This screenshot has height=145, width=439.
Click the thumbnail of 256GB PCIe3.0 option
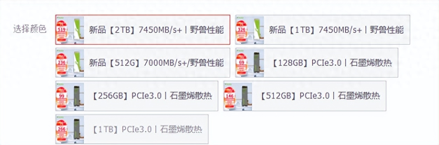pos(70,96)
